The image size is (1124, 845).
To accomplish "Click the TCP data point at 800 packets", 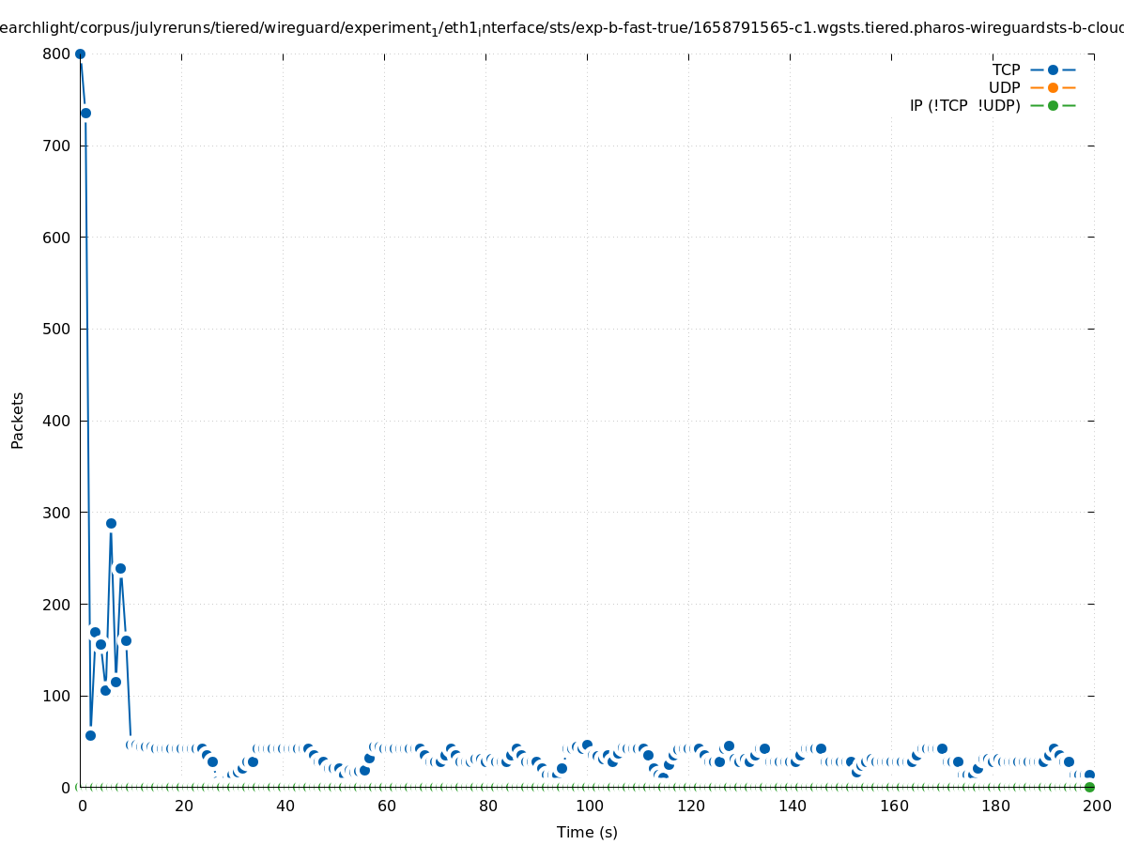I will tap(80, 54).
